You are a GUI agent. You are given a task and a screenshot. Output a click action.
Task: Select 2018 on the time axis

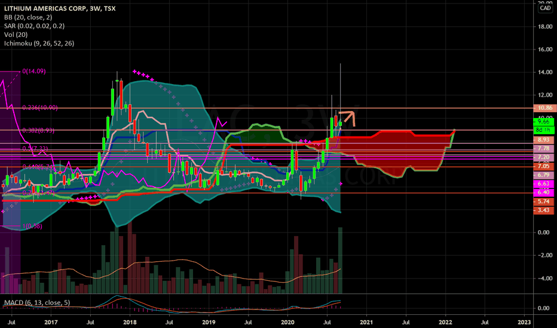click(130, 322)
